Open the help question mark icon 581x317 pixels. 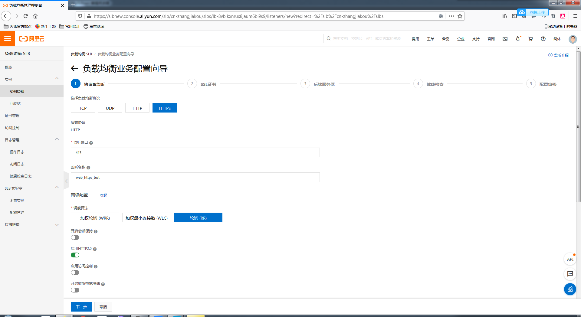[x=543, y=39]
